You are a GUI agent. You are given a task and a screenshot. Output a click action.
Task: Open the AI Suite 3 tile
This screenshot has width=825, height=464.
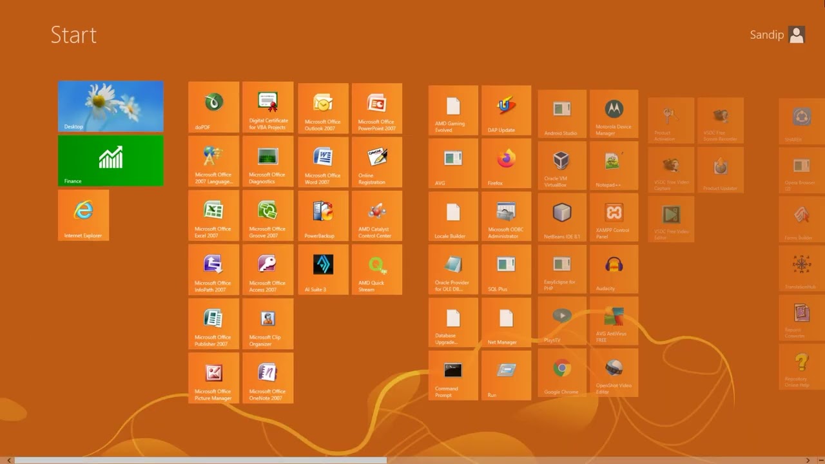click(x=324, y=270)
